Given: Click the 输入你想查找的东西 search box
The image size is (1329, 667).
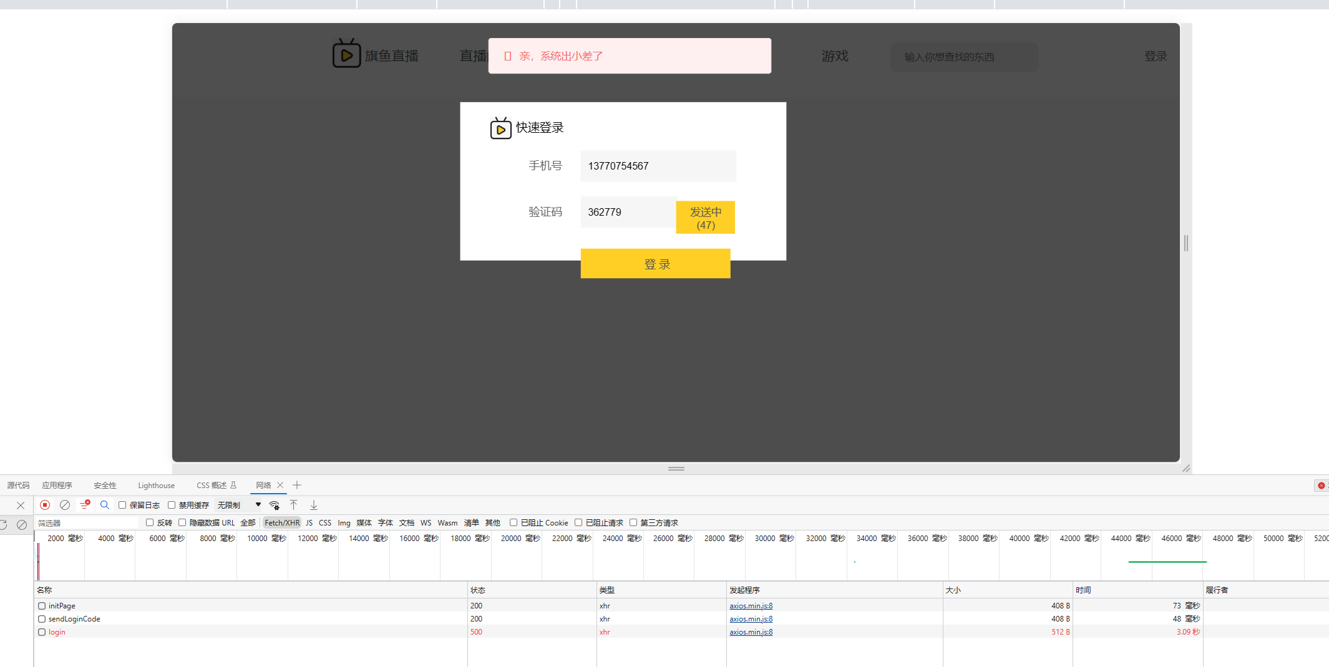Looking at the screenshot, I should pyautogui.click(x=964, y=57).
